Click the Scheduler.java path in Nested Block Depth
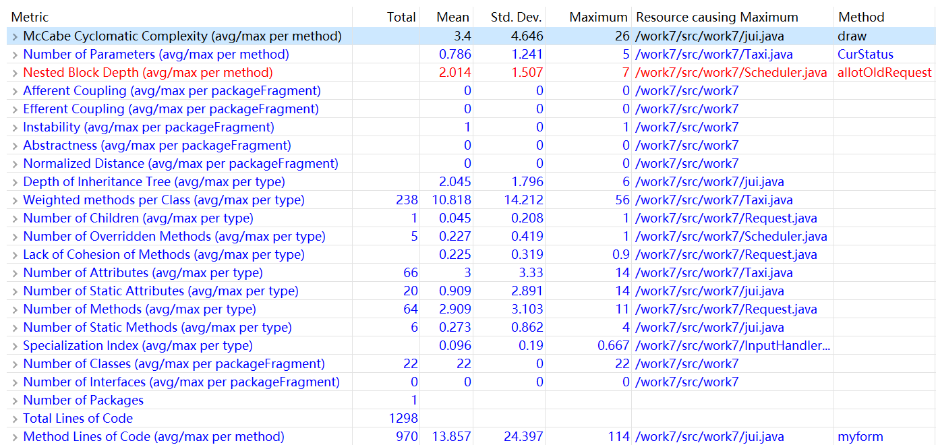The width and height of the screenshot is (936, 445). 731,73
